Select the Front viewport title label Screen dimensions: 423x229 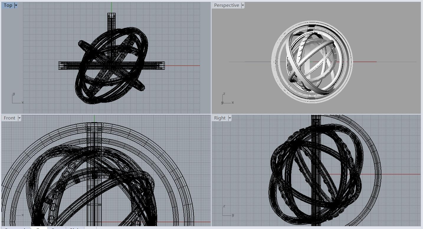[9, 118]
